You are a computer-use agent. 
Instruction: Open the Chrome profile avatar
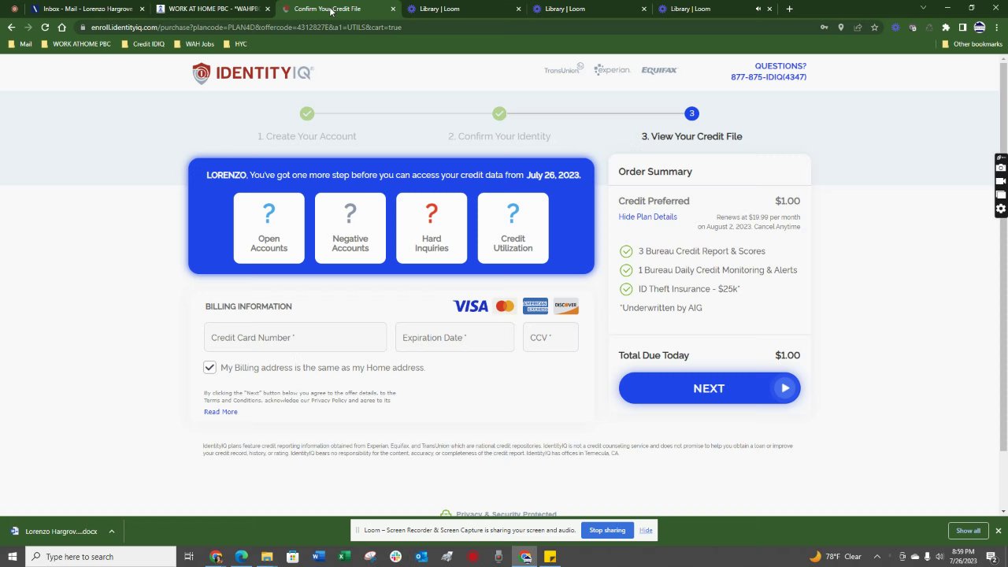click(980, 28)
